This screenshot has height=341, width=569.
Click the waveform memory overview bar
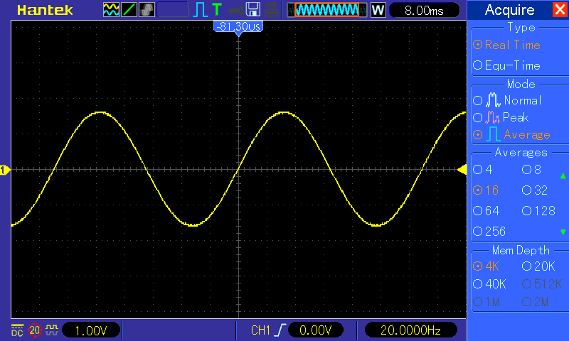click(327, 10)
